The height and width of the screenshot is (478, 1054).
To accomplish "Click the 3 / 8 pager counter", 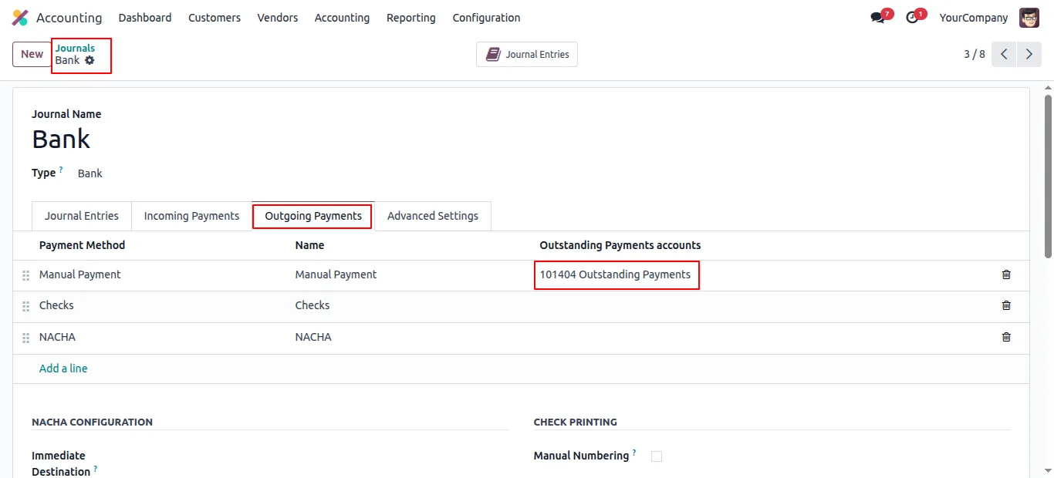I will click(975, 54).
